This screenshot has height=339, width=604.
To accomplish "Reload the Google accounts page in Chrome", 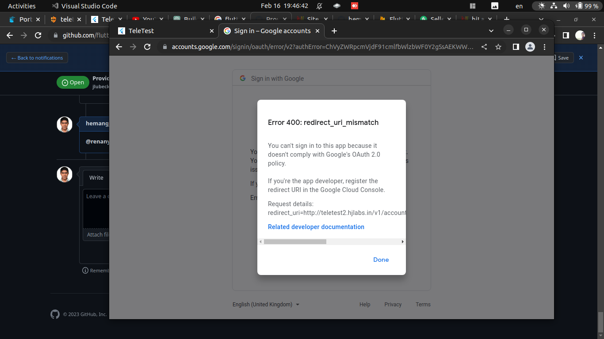I will 147,47.
